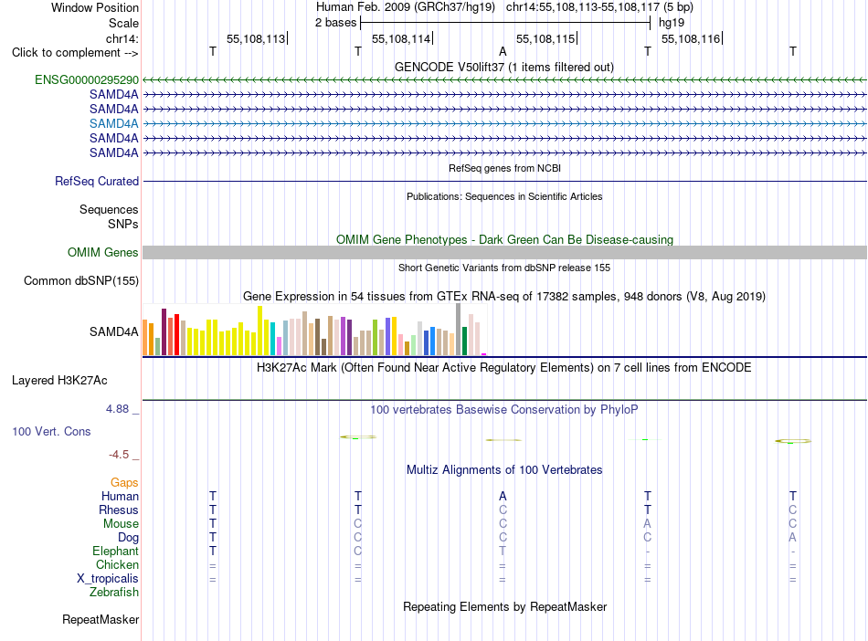Click the H3K27Ac Mark ENCODE title
868x641 pixels.
(x=504, y=368)
